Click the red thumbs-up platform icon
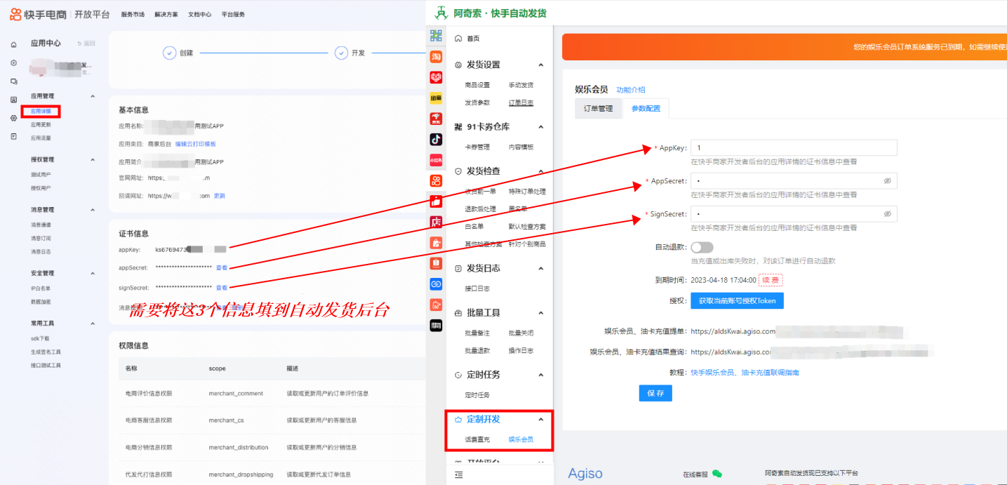The height and width of the screenshot is (485, 1007). [436, 201]
